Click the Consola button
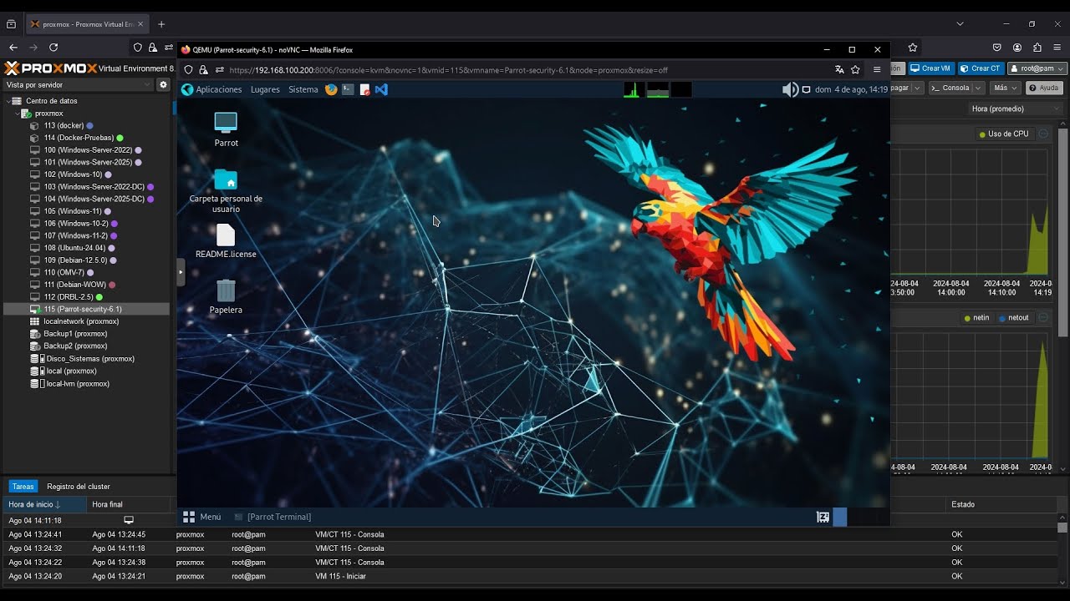The image size is (1070, 601). pyautogui.click(x=950, y=88)
